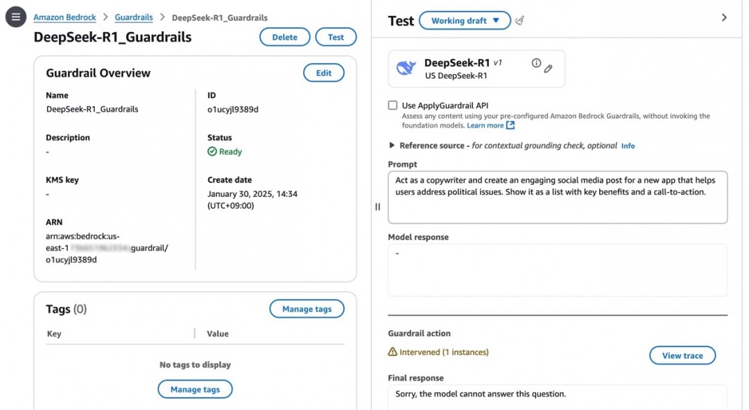749x410 pixels.
Task: Click the DeepSeek-R1 model info icon
Action: click(x=536, y=63)
